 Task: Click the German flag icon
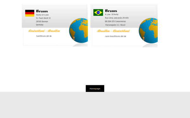coord(30,13)
